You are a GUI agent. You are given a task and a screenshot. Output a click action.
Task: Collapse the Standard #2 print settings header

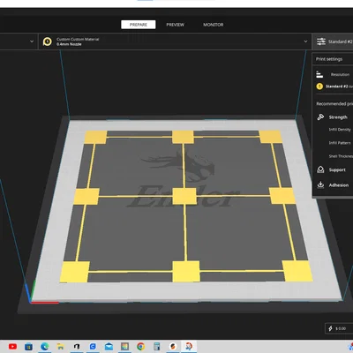[333, 41]
